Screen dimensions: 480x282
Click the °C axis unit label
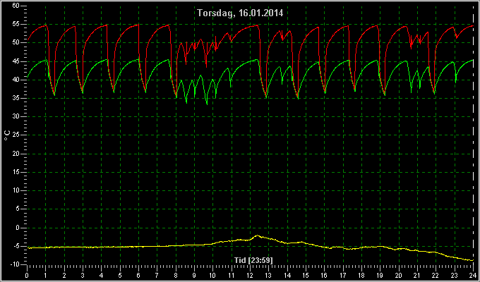point(7,135)
